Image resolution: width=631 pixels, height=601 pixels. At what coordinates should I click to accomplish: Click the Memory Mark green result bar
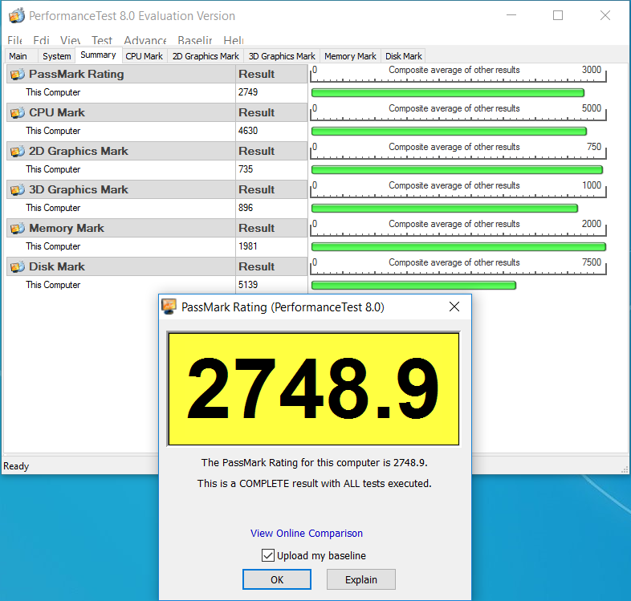coord(458,246)
